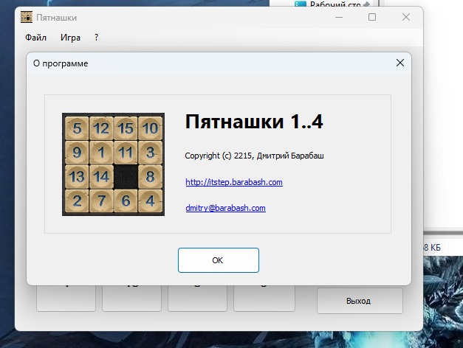Click the empty black slot in puzzle image
Screen dimensions: 463x348
coord(126,176)
